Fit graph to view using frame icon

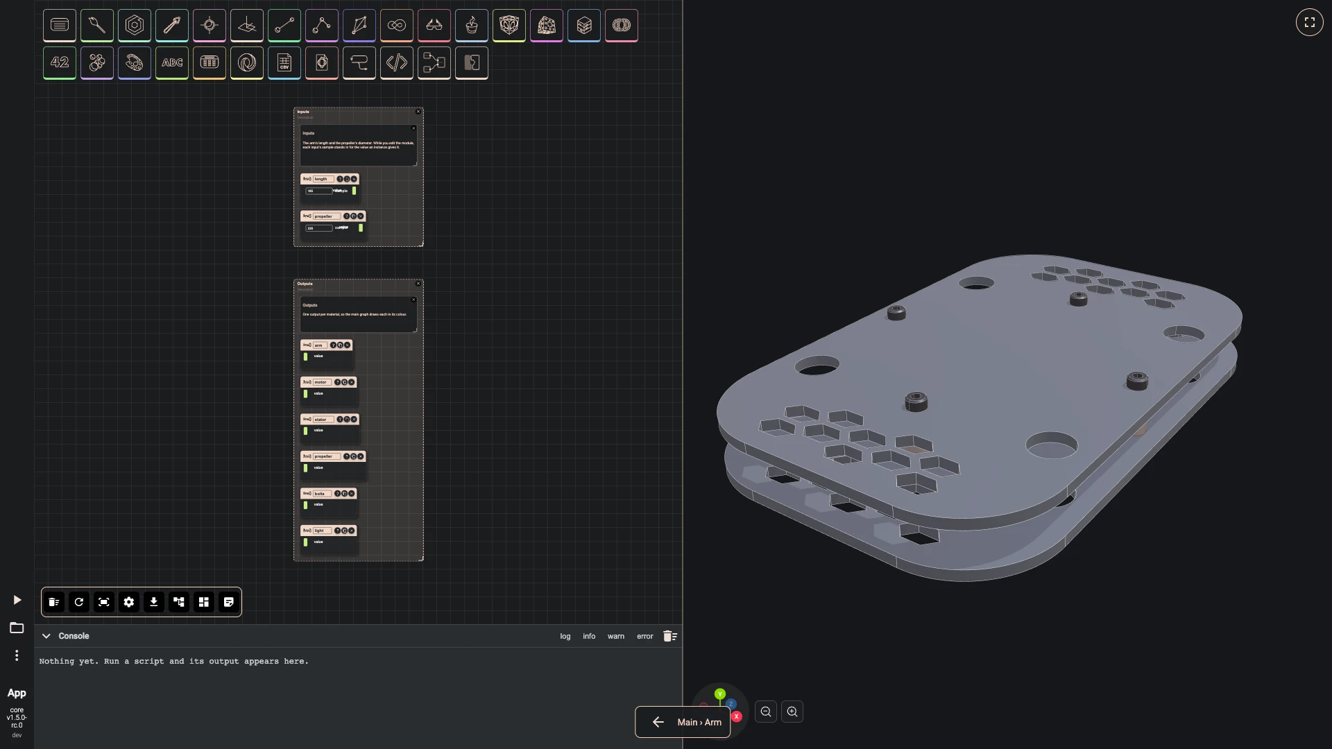click(104, 602)
